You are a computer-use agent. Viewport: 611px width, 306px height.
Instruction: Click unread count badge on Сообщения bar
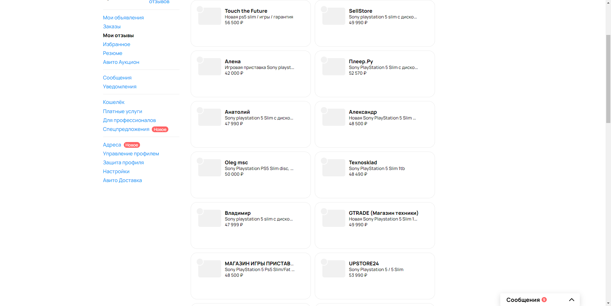click(544, 300)
